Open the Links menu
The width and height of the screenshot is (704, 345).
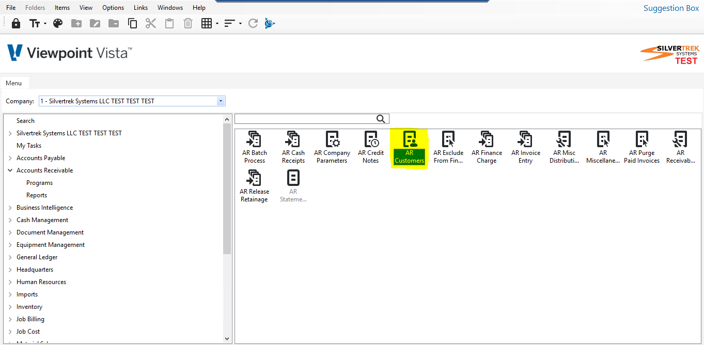click(140, 8)
